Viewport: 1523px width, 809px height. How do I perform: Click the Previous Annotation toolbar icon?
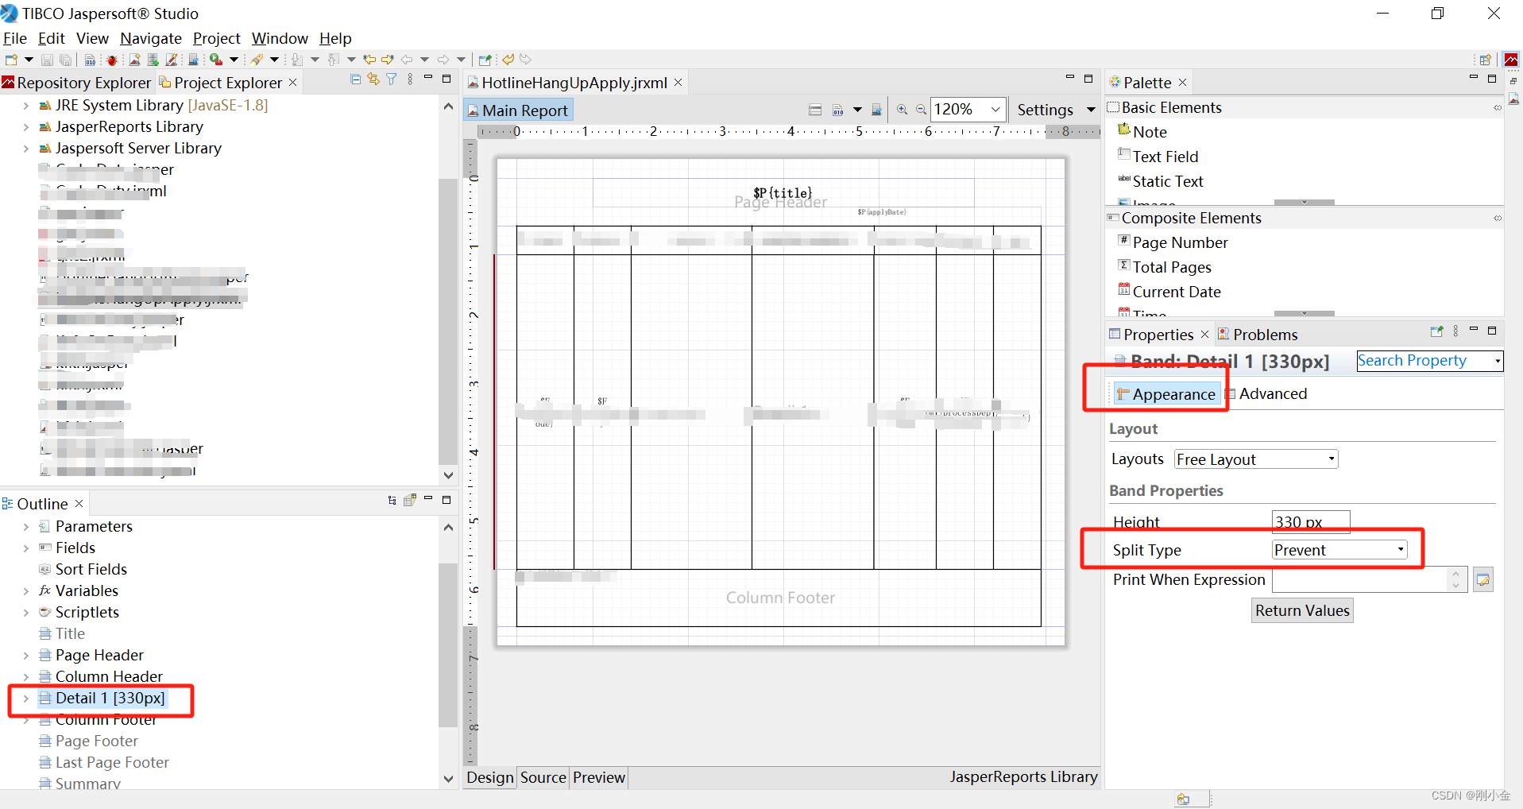point(334,60)
